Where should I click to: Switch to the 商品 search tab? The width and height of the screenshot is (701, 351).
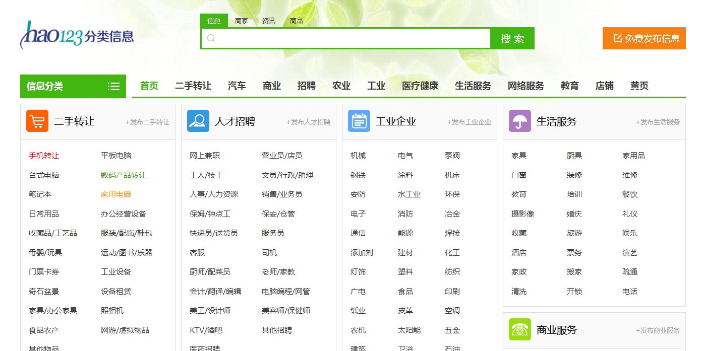point(296,21)
